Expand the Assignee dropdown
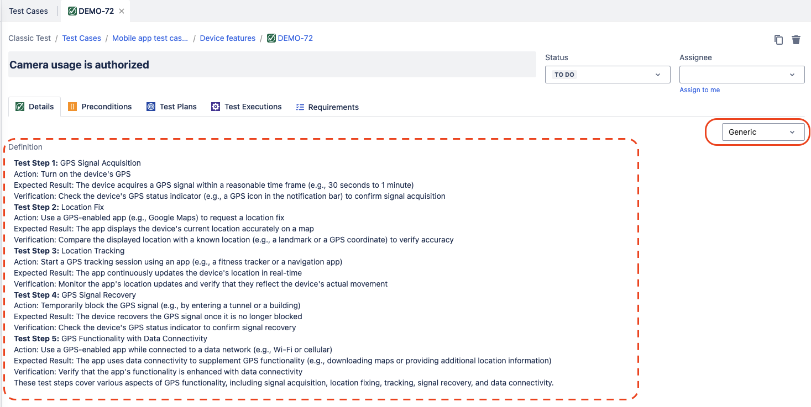This screenshot has width=811, height=407. coord(741,75)
